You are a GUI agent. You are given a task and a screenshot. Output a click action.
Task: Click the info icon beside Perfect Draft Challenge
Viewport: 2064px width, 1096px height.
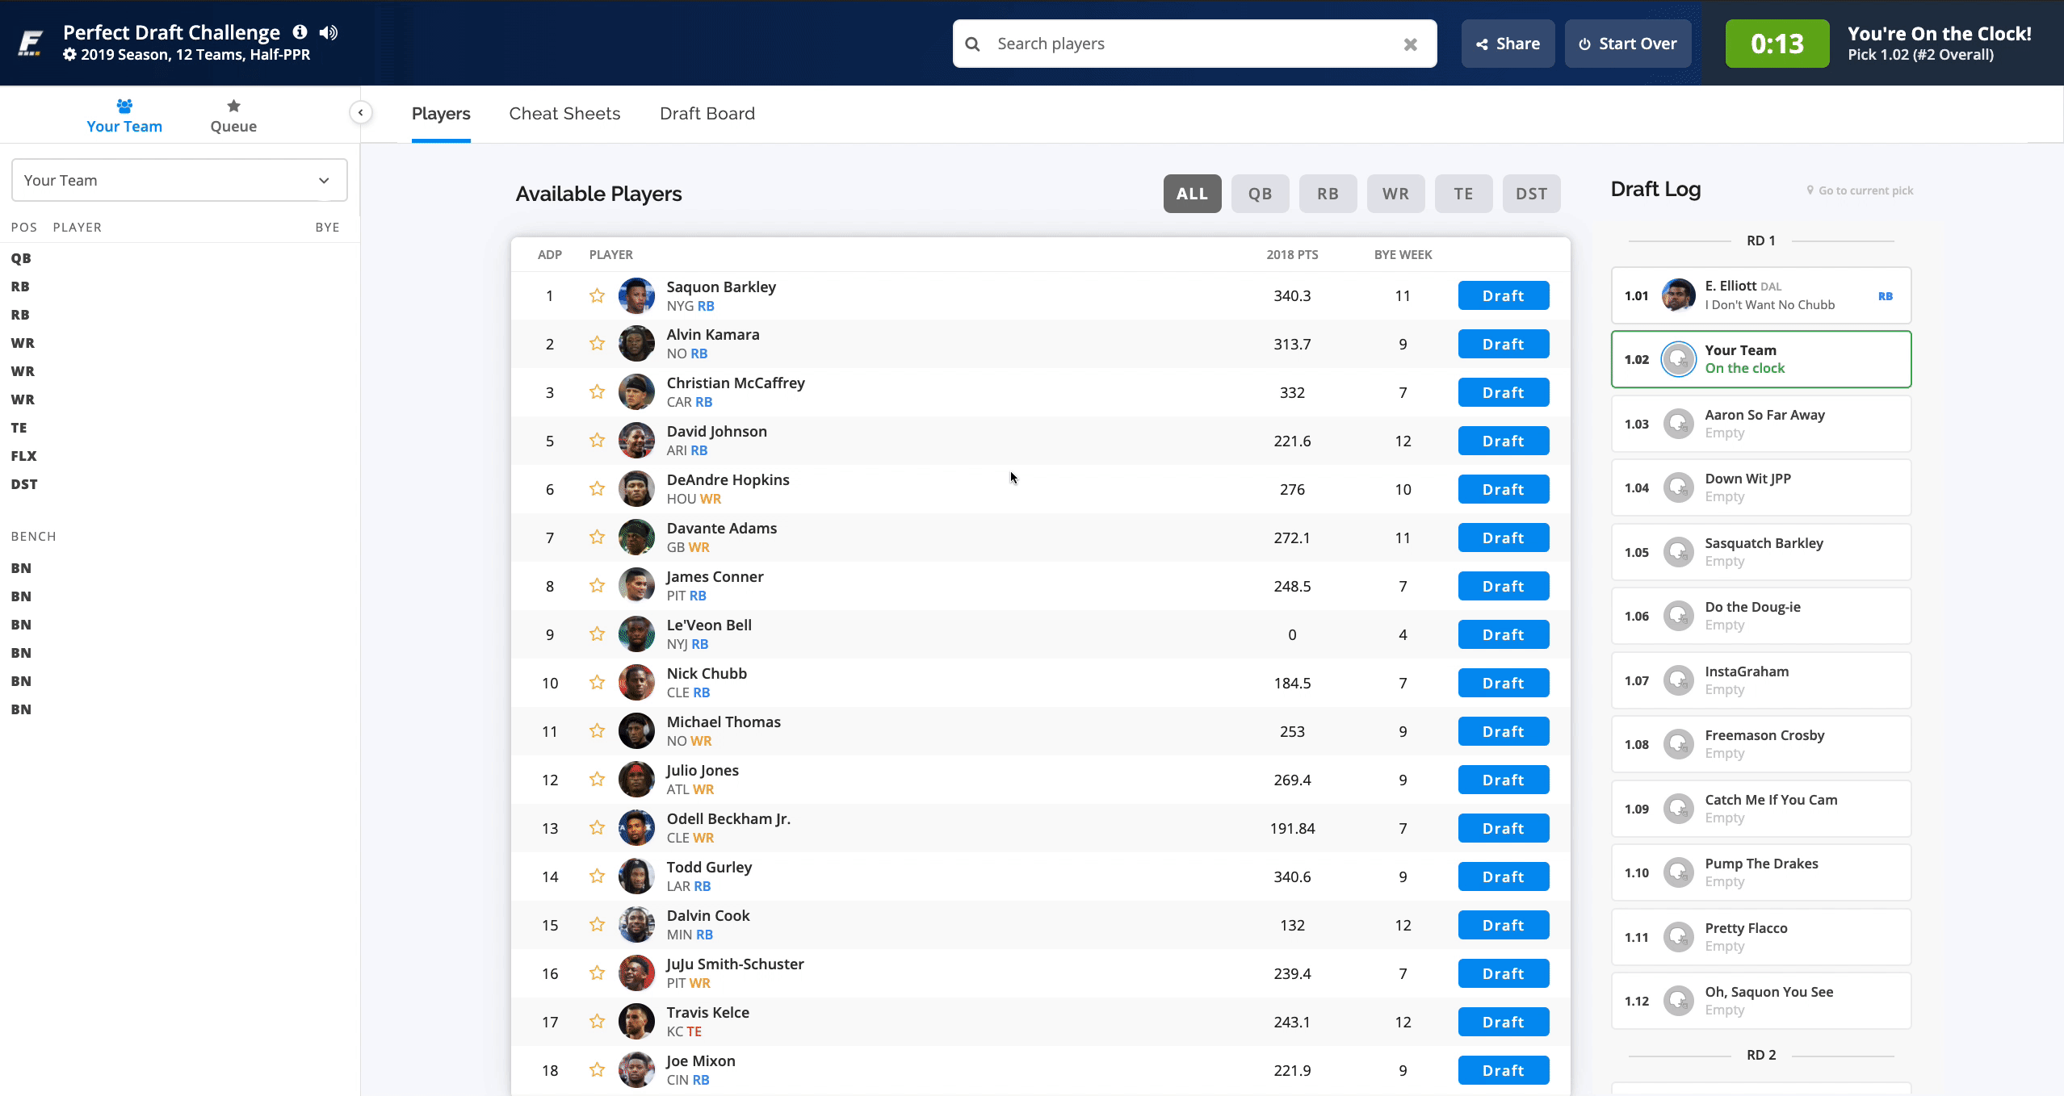point(300,32)
